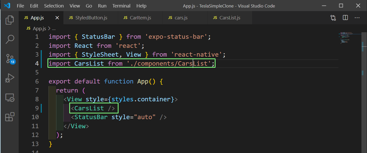Screen dimensions: 367x153
Task: Maximize the Visual Studio Code window
Action: point(341,6)
